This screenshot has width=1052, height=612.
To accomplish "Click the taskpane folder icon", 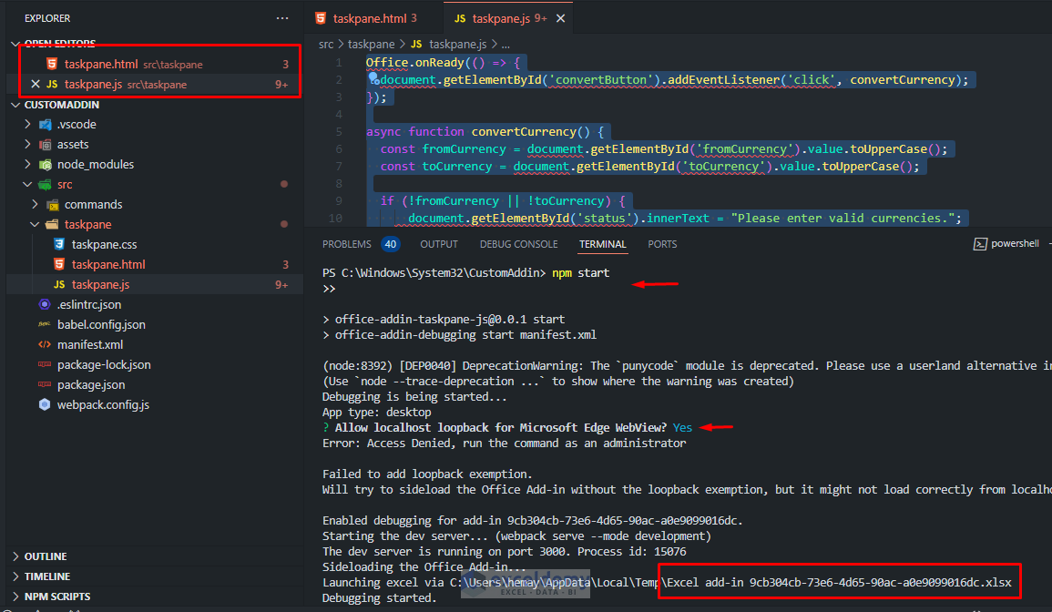I will click(52, 224).
